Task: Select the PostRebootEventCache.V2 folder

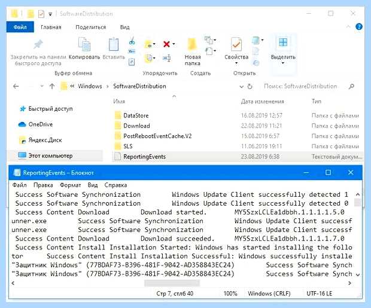Action: click(157, 136)
